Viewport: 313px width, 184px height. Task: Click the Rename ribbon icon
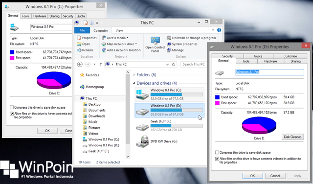79,50
